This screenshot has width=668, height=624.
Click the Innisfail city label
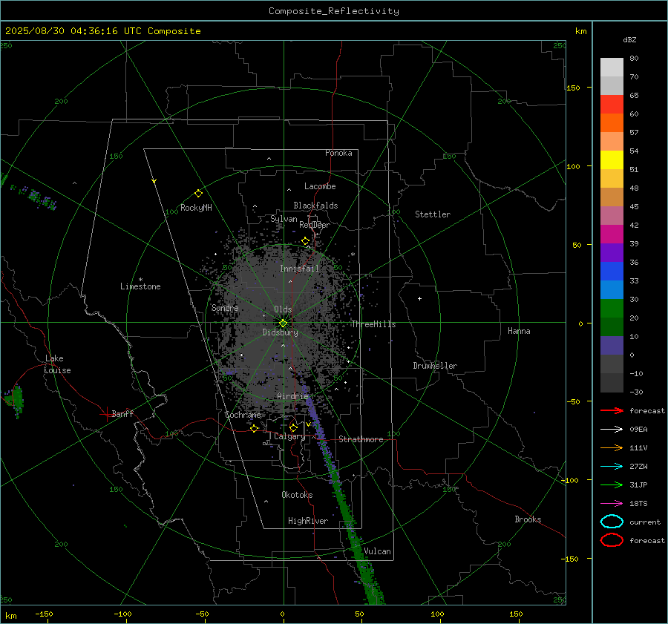coord(299,269)
